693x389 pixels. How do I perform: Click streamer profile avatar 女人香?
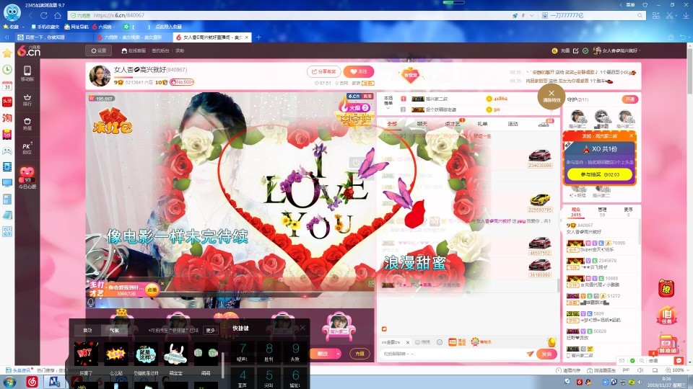(100, 76)
